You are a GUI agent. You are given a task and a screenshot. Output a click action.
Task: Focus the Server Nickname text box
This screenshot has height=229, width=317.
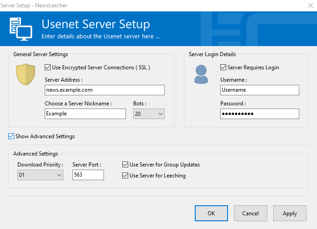pyautogui.click(x=85, y=114)
